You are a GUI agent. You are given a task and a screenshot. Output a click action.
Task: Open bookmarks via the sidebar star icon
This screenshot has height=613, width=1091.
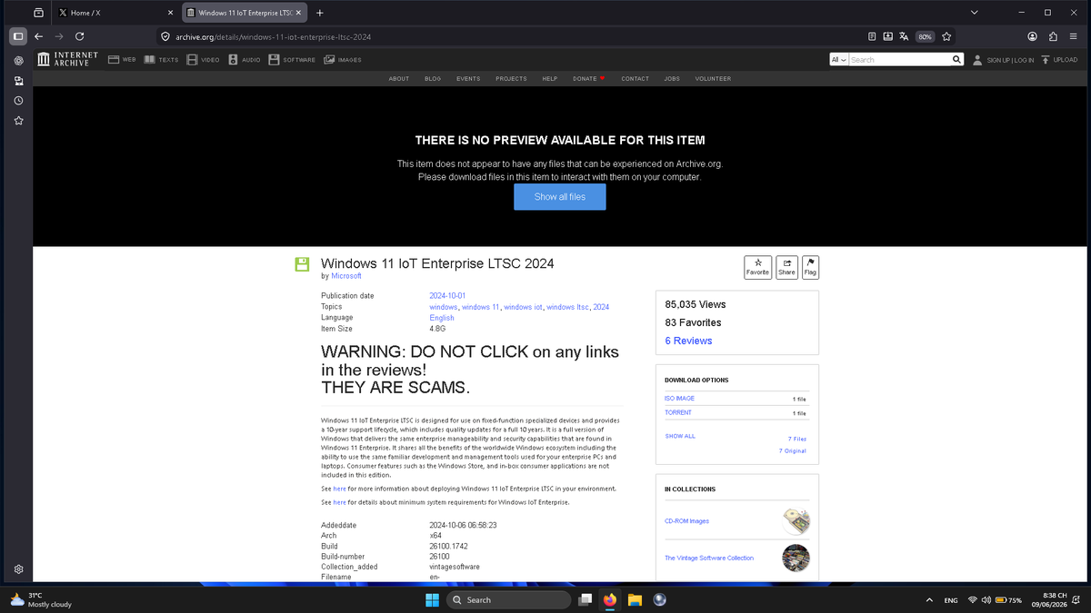pyautogui.click(x=18, y=120)
